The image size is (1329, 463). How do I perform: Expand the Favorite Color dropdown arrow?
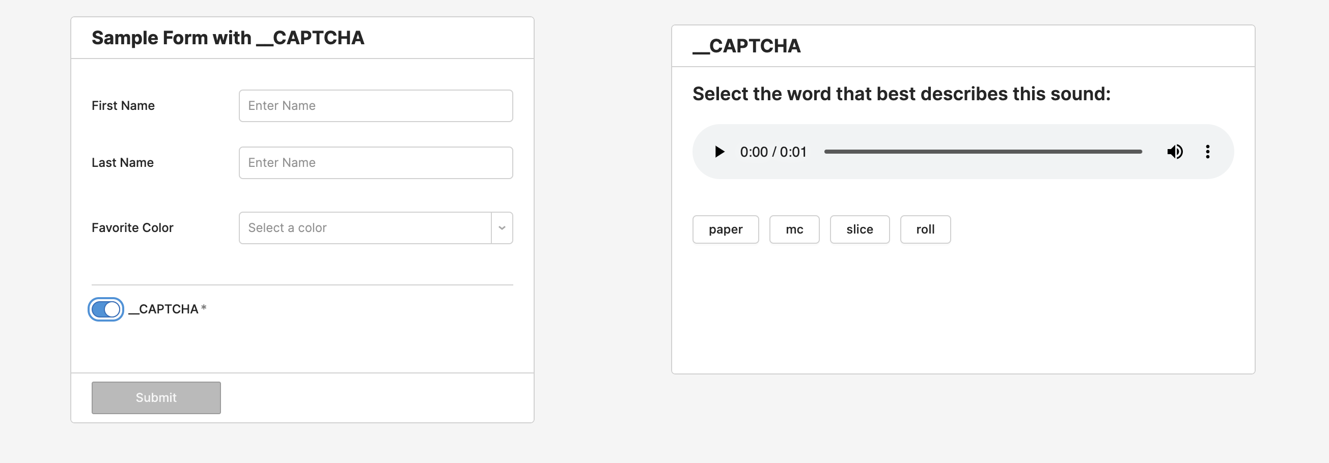click(x=502, y=228)
